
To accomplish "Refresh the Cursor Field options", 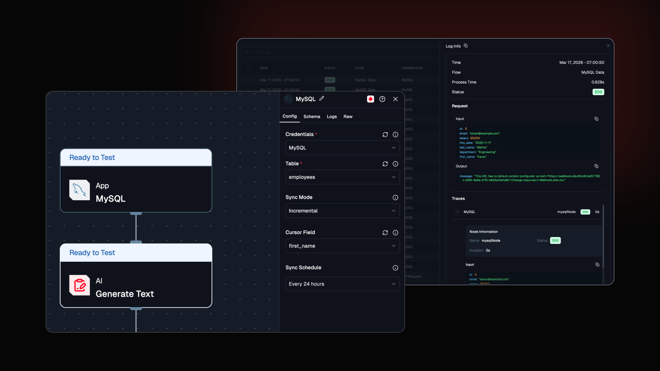I will 385,233.
